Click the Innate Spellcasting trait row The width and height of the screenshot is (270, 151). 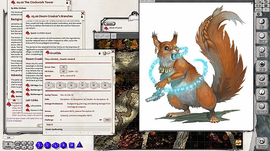pyautogui.click(x=78, y=129)
